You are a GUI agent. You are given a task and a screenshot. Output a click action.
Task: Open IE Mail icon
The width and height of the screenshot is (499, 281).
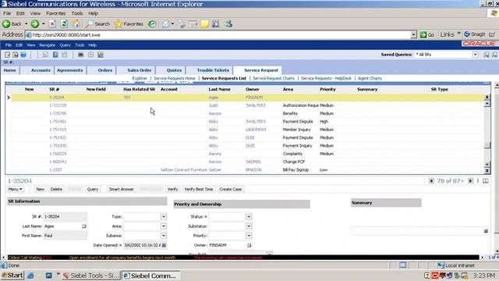click(166, 23)
